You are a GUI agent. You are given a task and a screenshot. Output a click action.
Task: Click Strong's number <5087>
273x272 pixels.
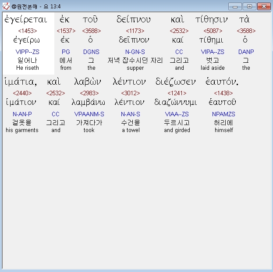pos(213,31)
